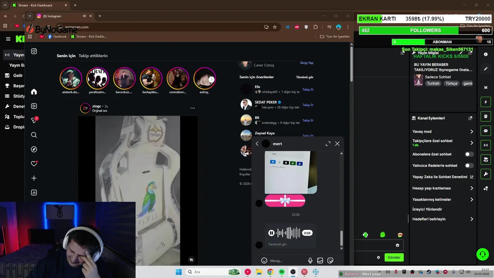Open Chrome tab search dropdown
This screenshot has width=494, height=278.
point(30,16)
